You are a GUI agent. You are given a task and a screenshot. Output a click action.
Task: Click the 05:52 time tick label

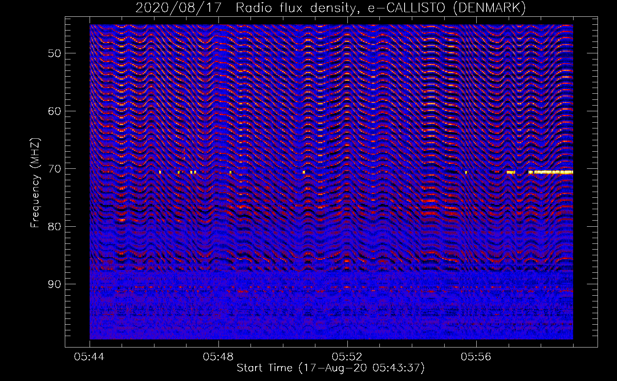click(x=347, y=357)
